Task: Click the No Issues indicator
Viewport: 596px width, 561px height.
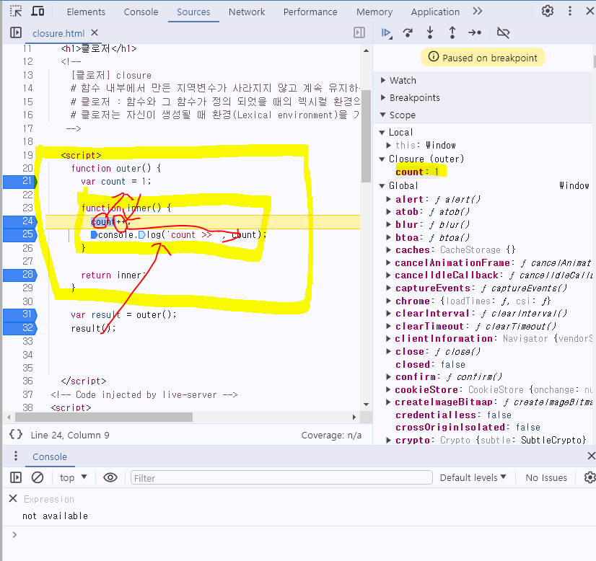Action: [545, 477]
